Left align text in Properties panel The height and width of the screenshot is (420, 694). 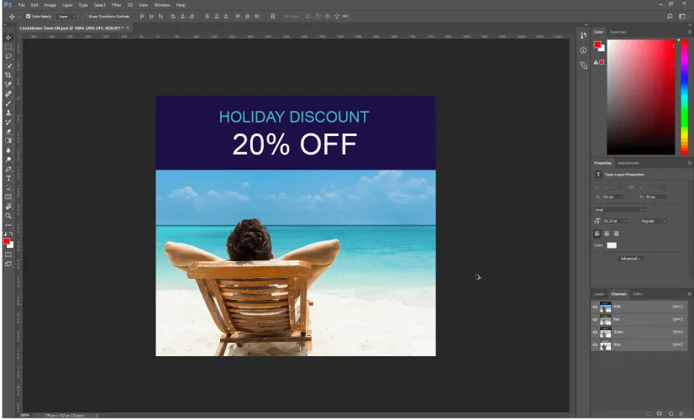[x=597, y=234]
